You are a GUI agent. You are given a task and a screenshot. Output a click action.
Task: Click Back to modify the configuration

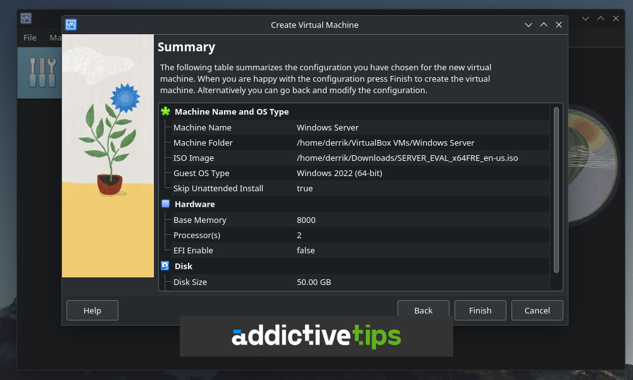click(x=423, y=310)
